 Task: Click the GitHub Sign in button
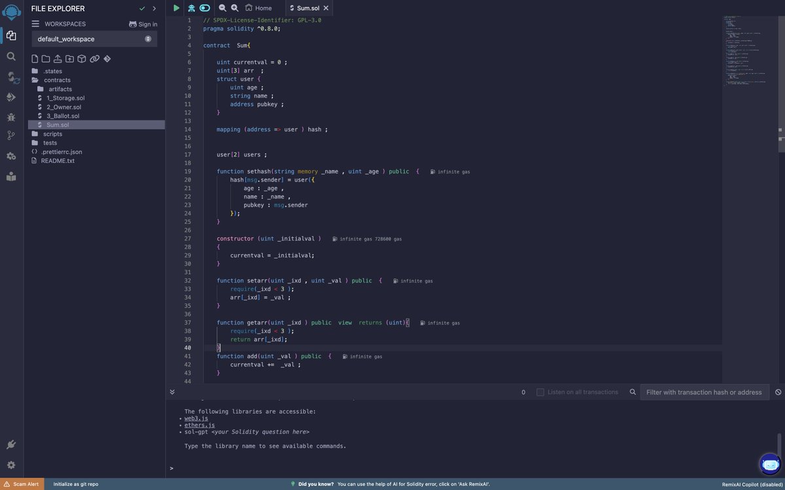143,24
